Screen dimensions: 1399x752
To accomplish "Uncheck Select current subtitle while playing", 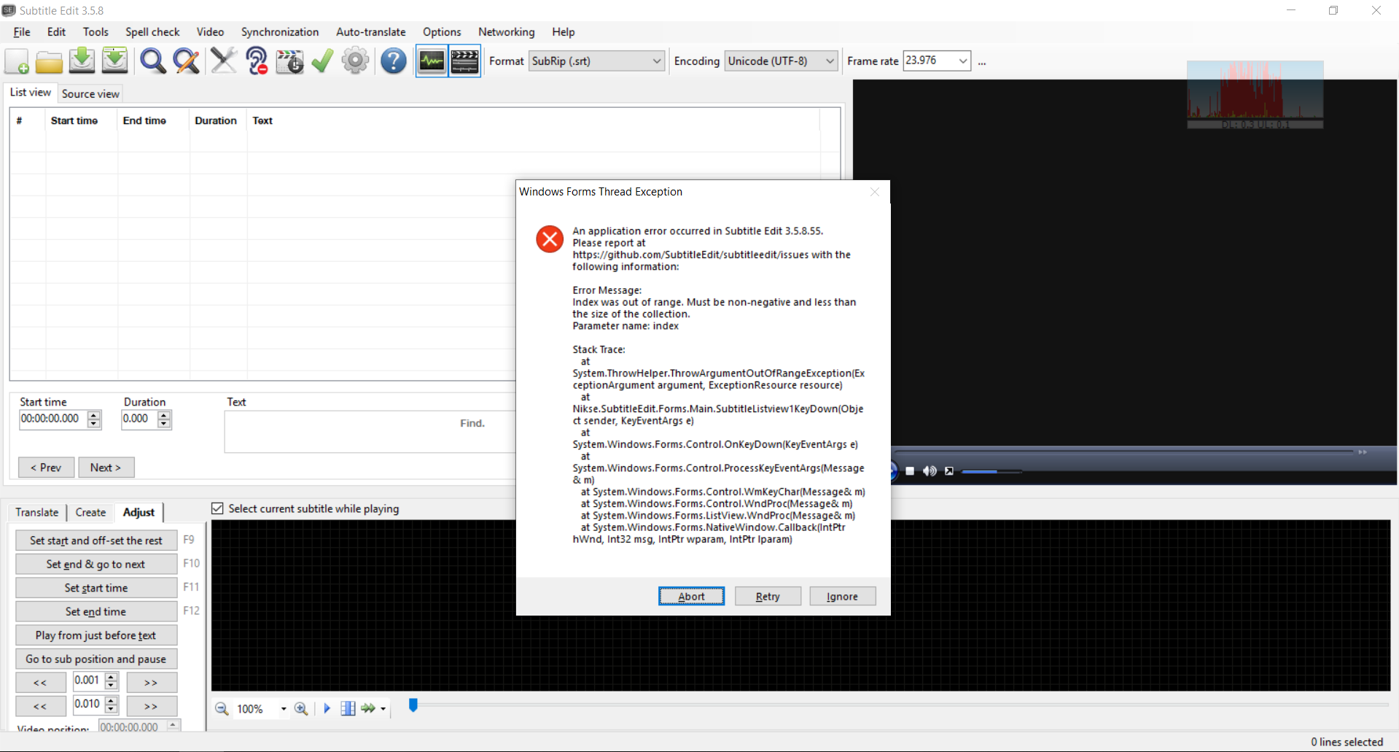I will (x=217, y=508).
